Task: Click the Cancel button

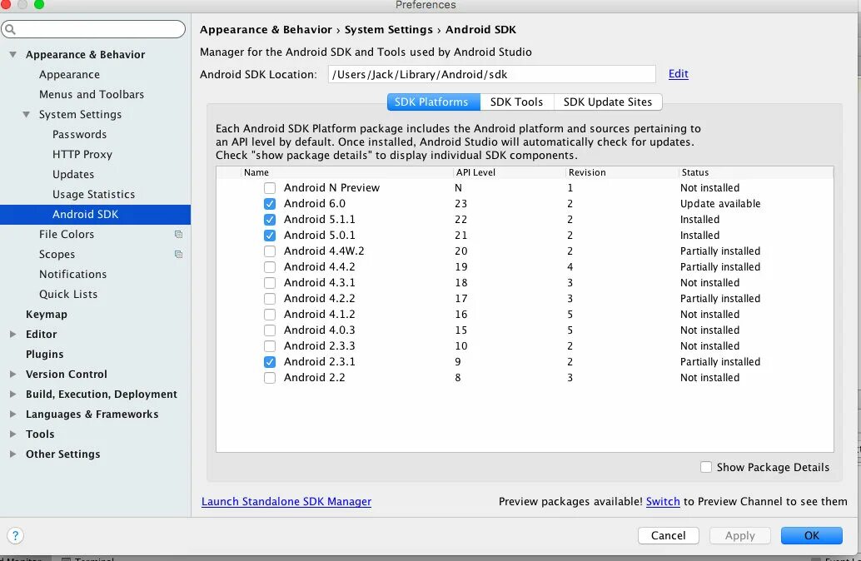Action: (669, 535)
